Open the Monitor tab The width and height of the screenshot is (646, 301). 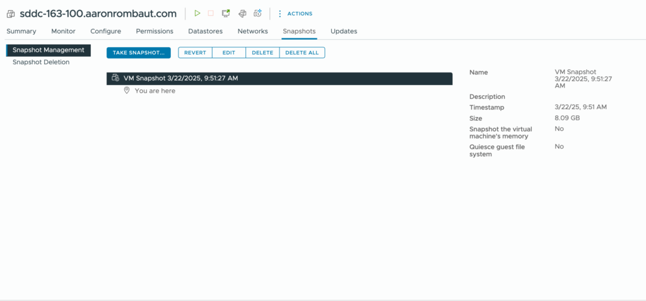tap(63, 31)
